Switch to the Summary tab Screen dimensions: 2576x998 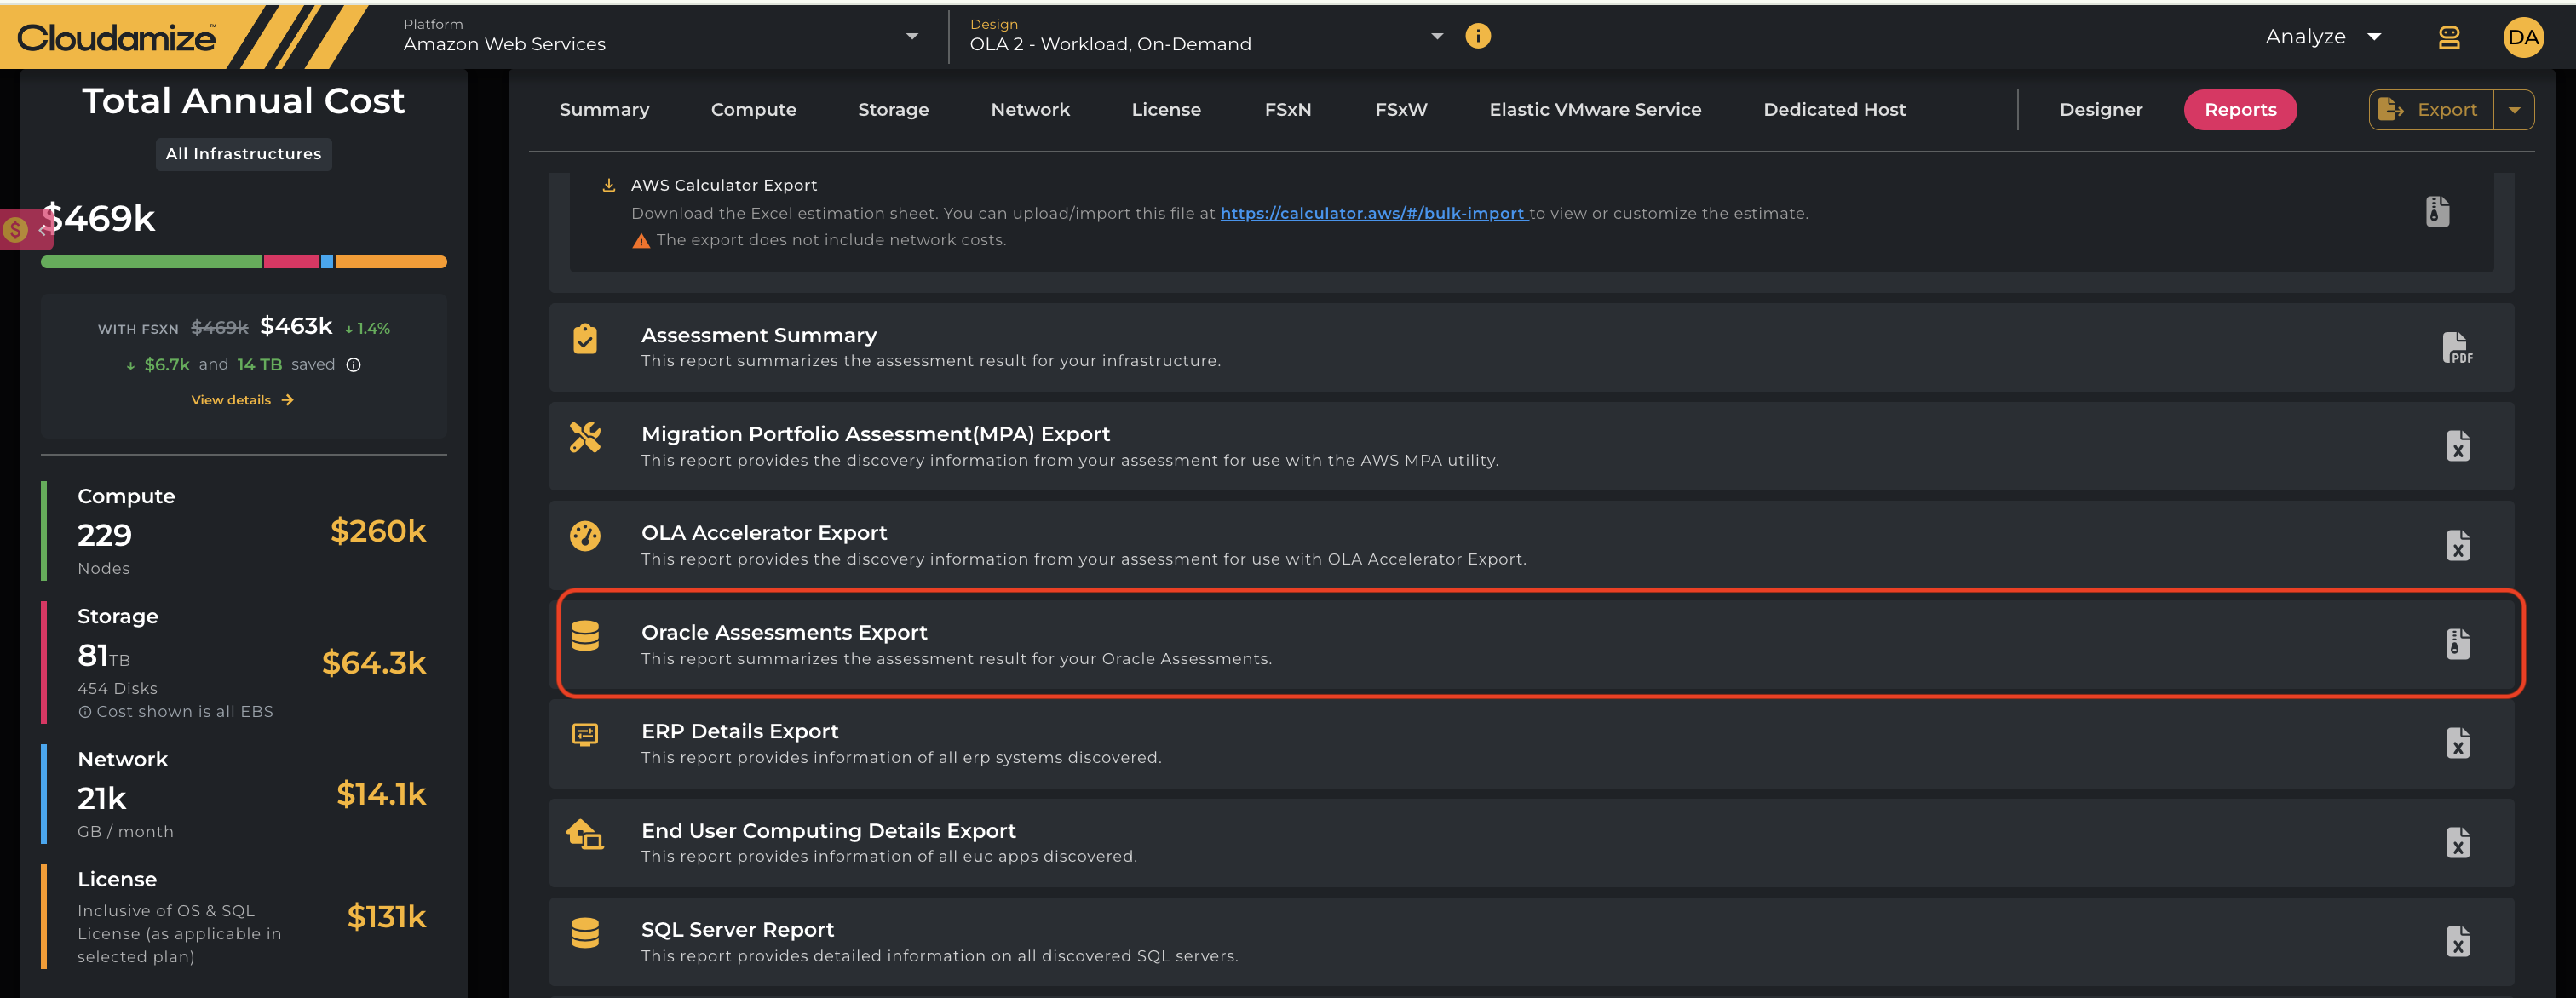(x=604, y=110)
